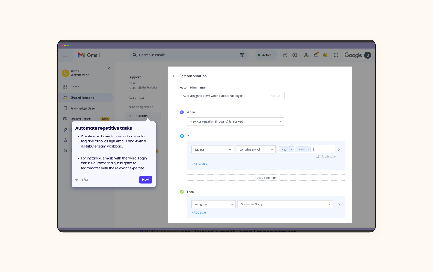
Task: Open the Steven McFlurry assignee dropdown
Action: (285, 204)
